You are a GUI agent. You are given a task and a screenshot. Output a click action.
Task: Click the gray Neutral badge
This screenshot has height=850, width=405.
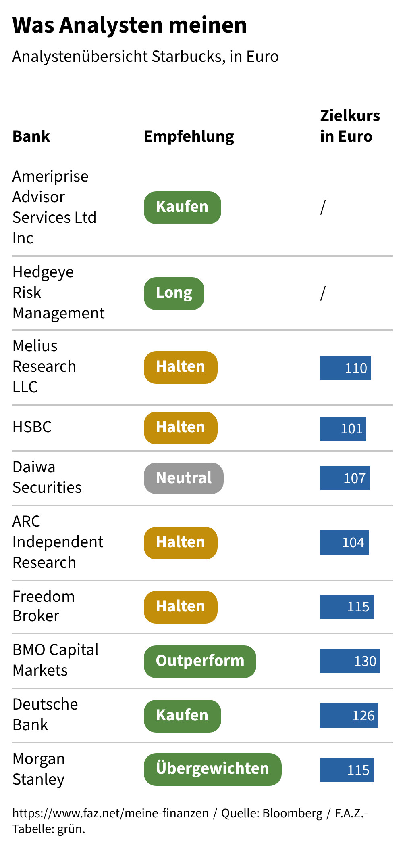183,478
